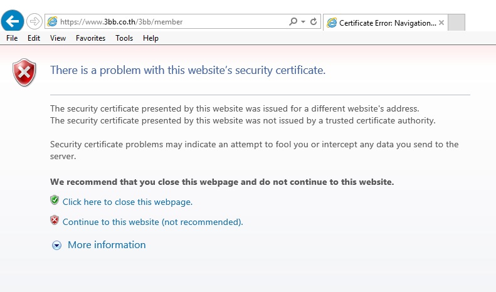Image resolution: width=496 pixels, height=292 pixels.
Task: Expand More information with the round arrow
Action: point(57,246)
